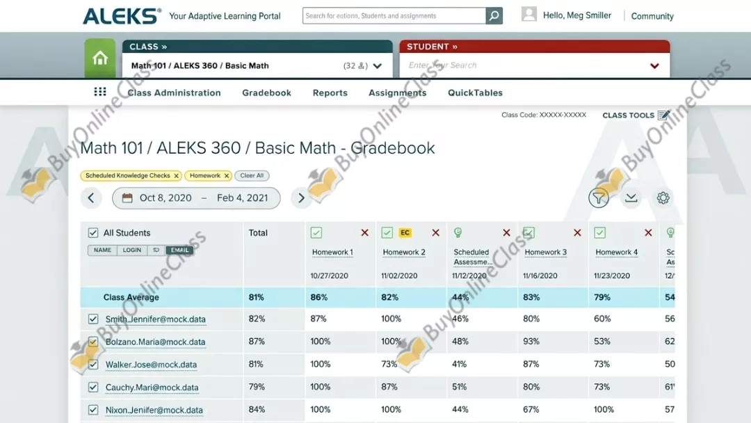Remove Homework 4 column with red X
This screenshot has width=751, height=423.
(x=648, y=233)
